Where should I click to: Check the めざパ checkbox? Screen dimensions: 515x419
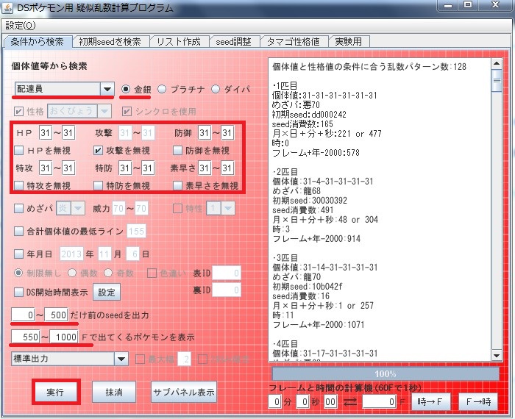18,208
